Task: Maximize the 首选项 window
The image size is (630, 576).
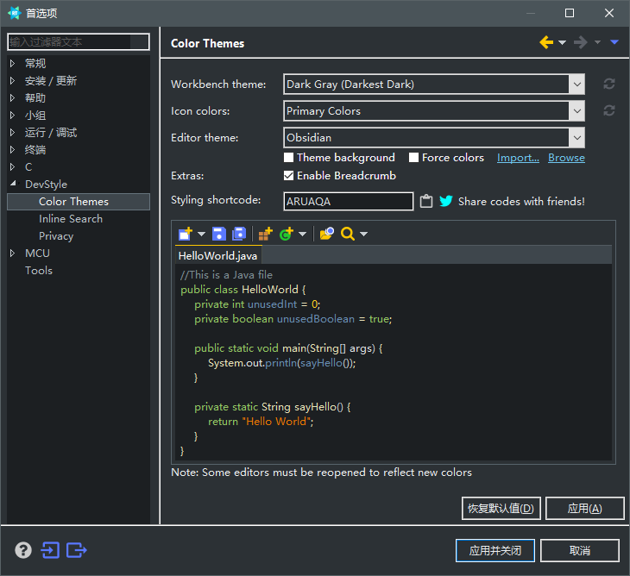Action: 570,13
